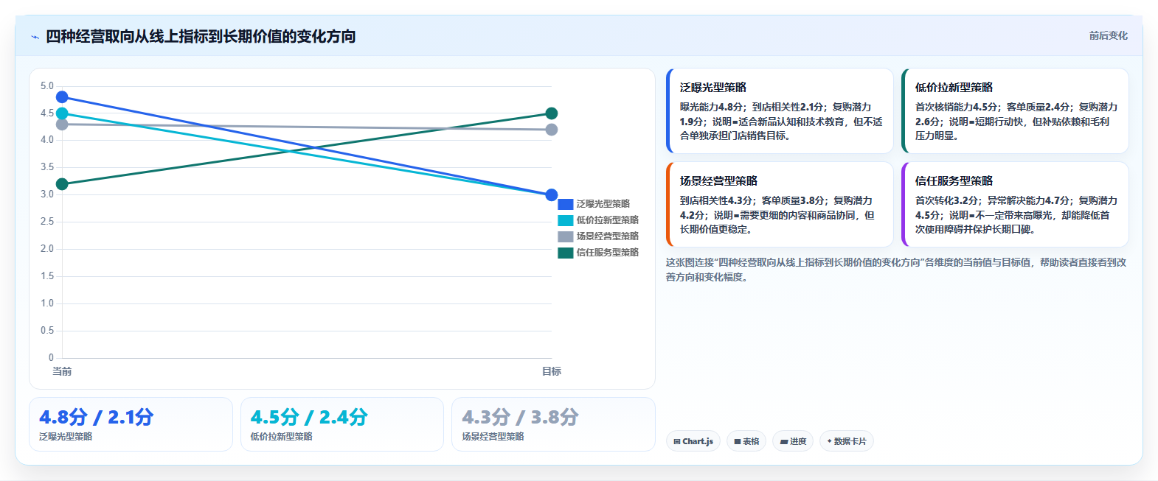
Task: Click the 当前 x-axis label
Action: click(x=62, y=371)
